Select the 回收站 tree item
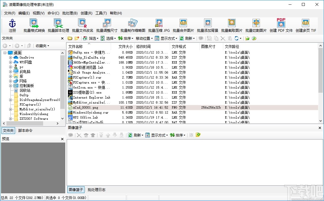Screen dimensions: 324x201 [x=25, y=90]
